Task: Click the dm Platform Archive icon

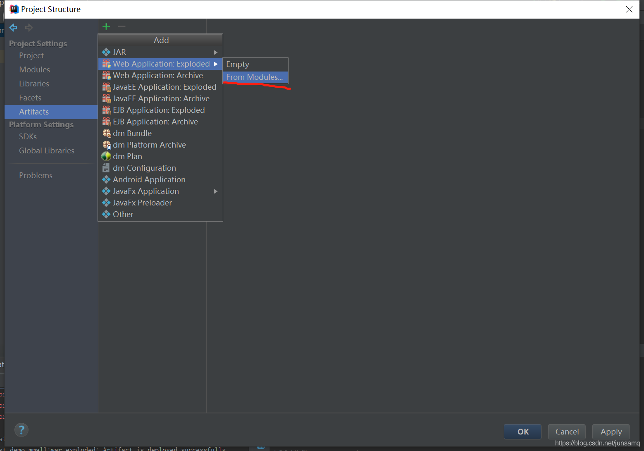Action: pos(106,145)
